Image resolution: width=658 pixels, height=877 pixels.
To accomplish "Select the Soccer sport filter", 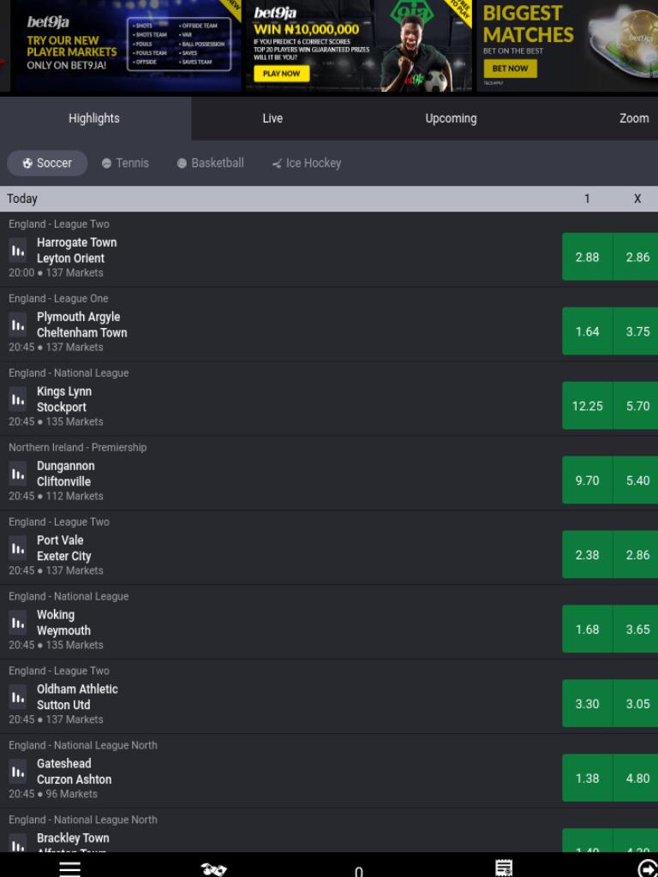I will tap(47, 163).
